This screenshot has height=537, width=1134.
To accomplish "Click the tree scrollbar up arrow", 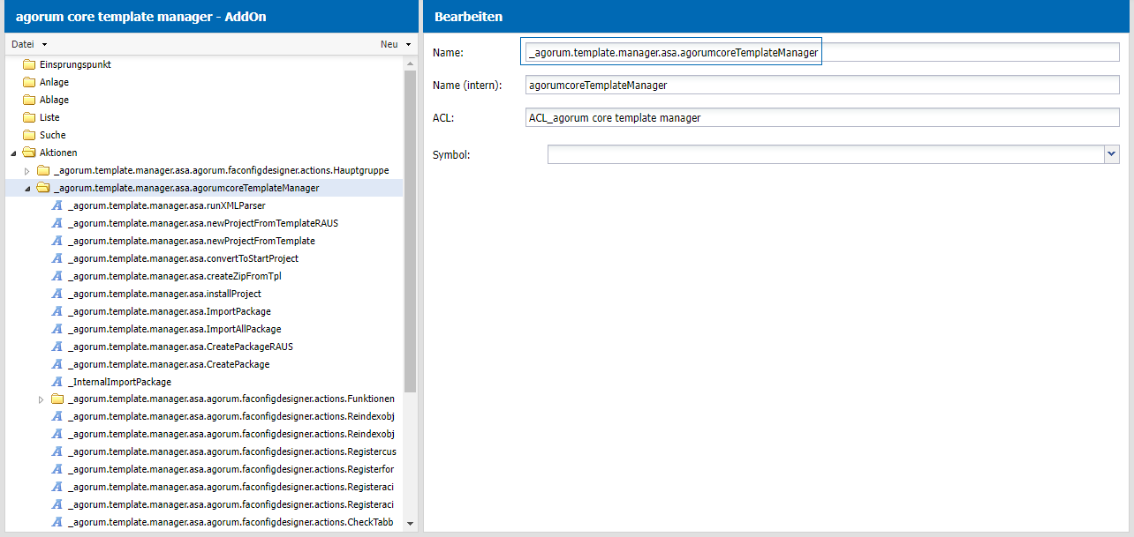I will (x=410, y=64).
